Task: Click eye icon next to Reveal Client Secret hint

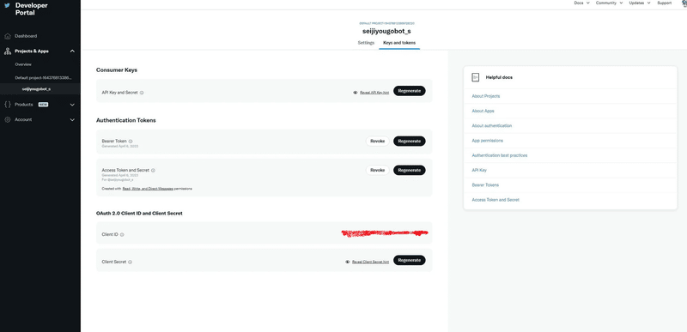Action: click(348, 262)
